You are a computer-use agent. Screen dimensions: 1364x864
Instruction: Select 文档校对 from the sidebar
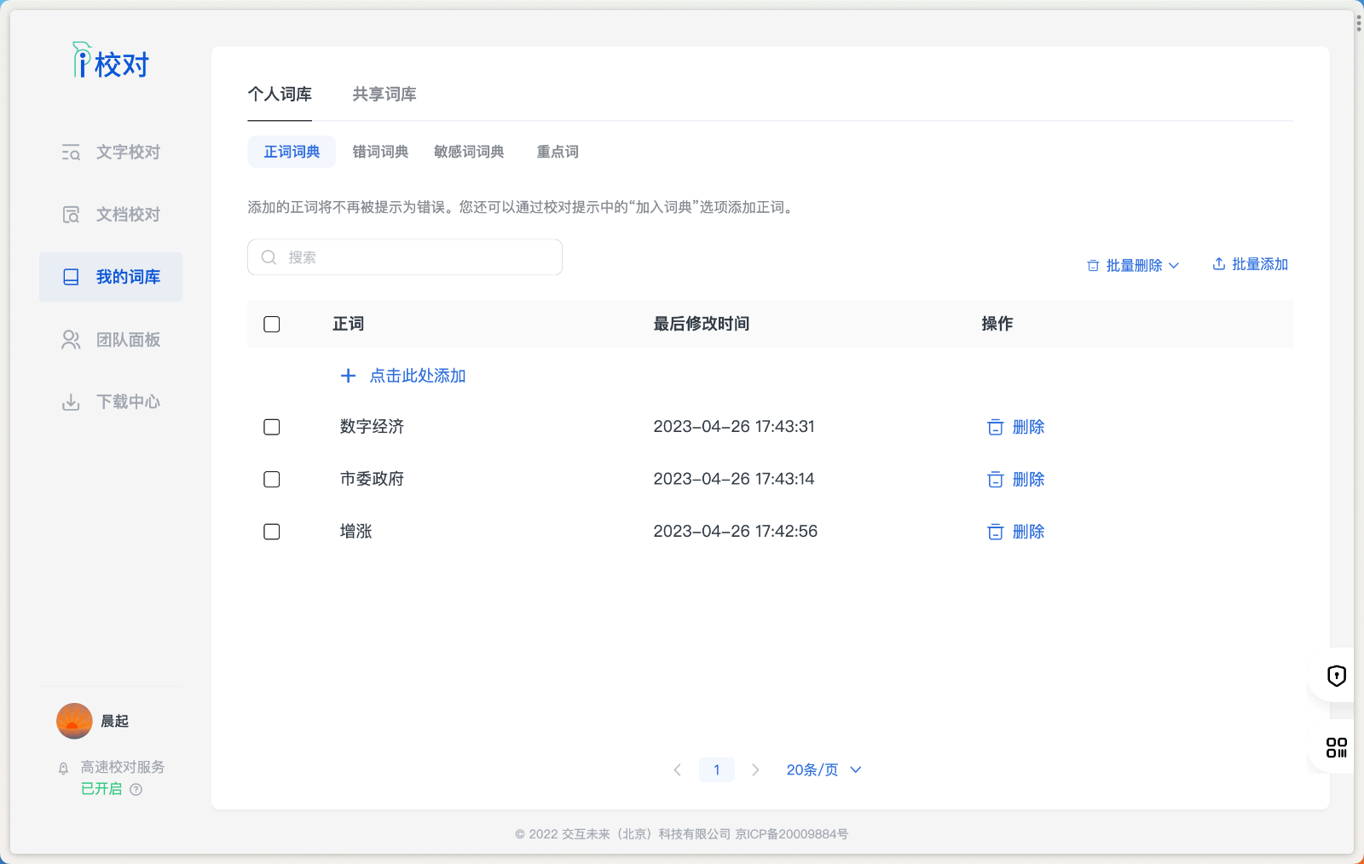coord(126,214)
